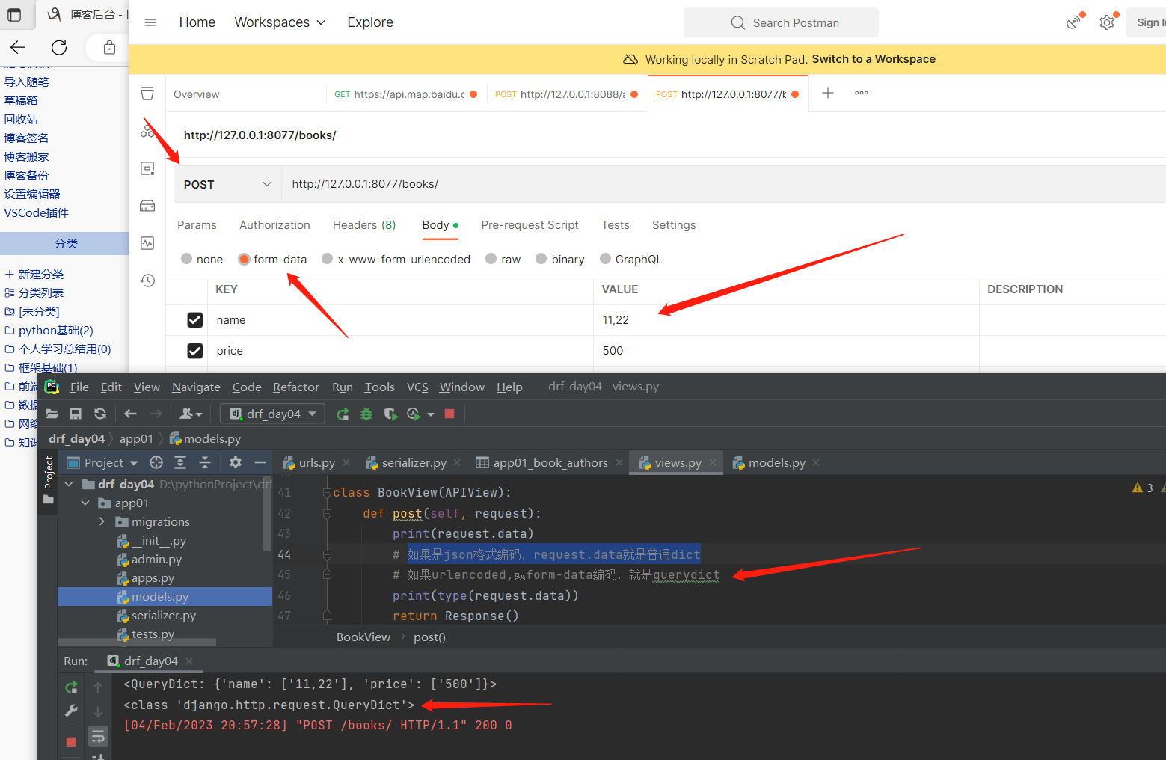Open the Headers (8) tab
Screen dimensions: 1166x760
coord(364,225)
